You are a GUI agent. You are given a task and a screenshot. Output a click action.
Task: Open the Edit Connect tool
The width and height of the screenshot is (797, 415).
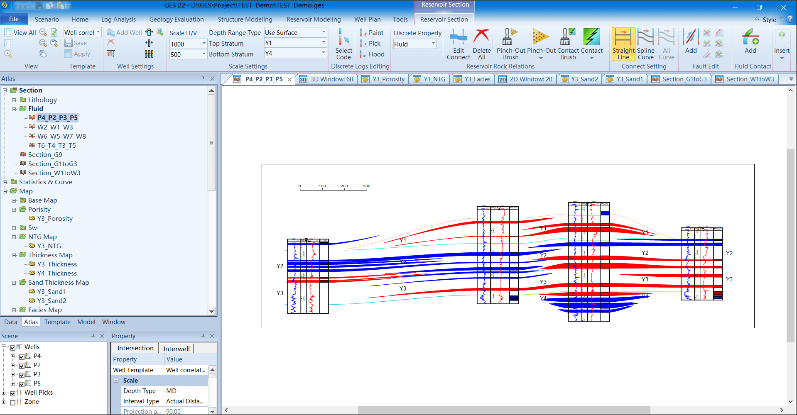click(459, 44)
